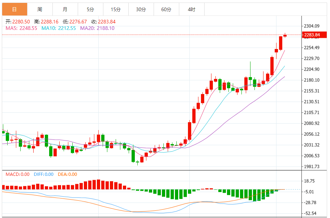This screenshot has height=218, width=330.
Task: Click the 2180.10 price axis label
Action: (x=312, y=80)
